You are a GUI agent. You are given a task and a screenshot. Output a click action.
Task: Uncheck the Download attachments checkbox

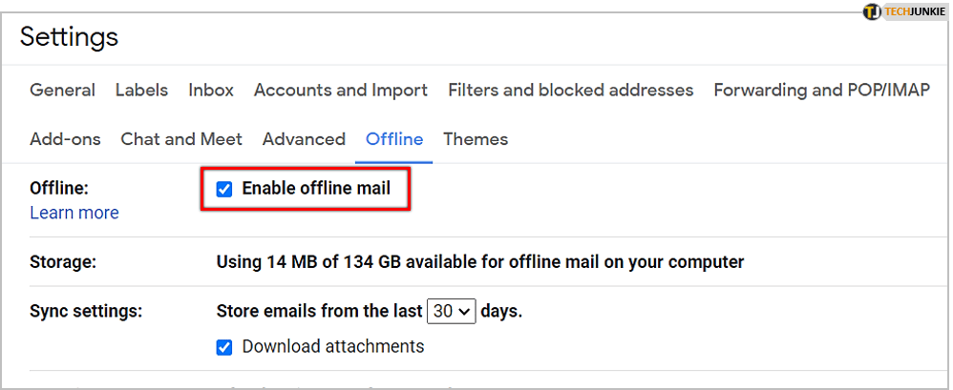click(224, 347)
